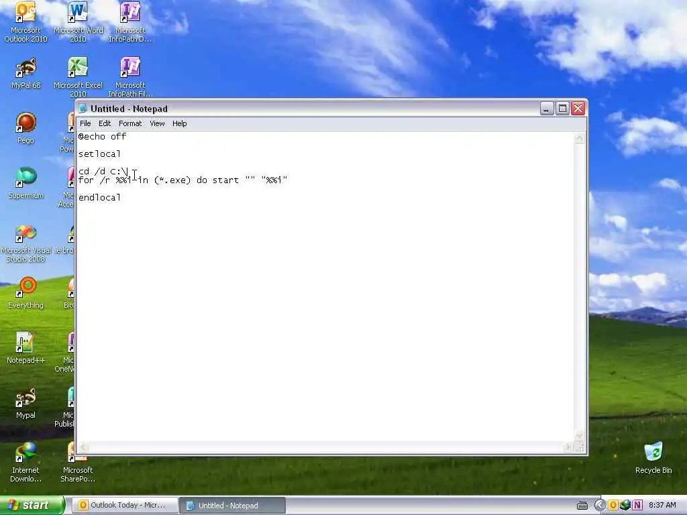Click the Notepad title bar icon

83,109
